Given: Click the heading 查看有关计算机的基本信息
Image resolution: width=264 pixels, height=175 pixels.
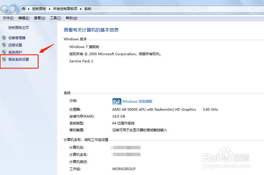Looking at the screenshot, I should 91,30.
